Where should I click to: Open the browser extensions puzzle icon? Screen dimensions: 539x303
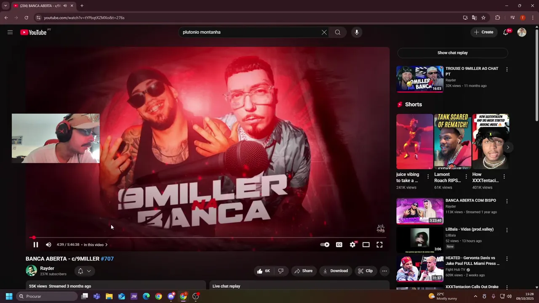pos(497,18)
